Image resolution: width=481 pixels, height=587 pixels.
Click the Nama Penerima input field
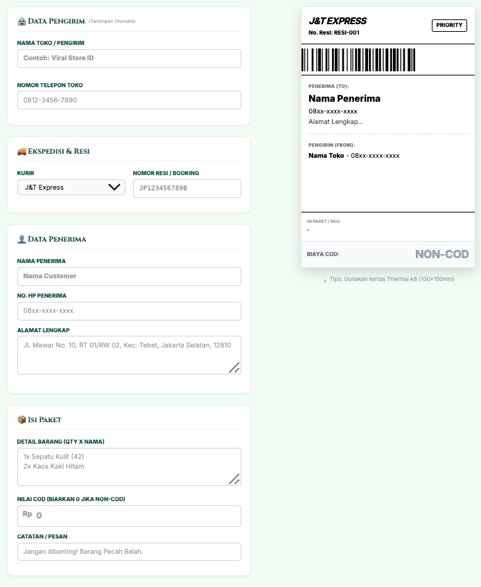pyautogui.click(x=129, y=276)
